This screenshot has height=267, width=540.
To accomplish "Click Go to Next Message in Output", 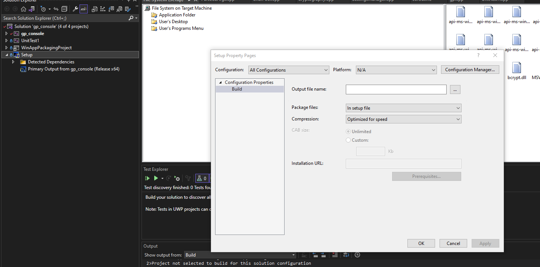I will click(323, 255).
